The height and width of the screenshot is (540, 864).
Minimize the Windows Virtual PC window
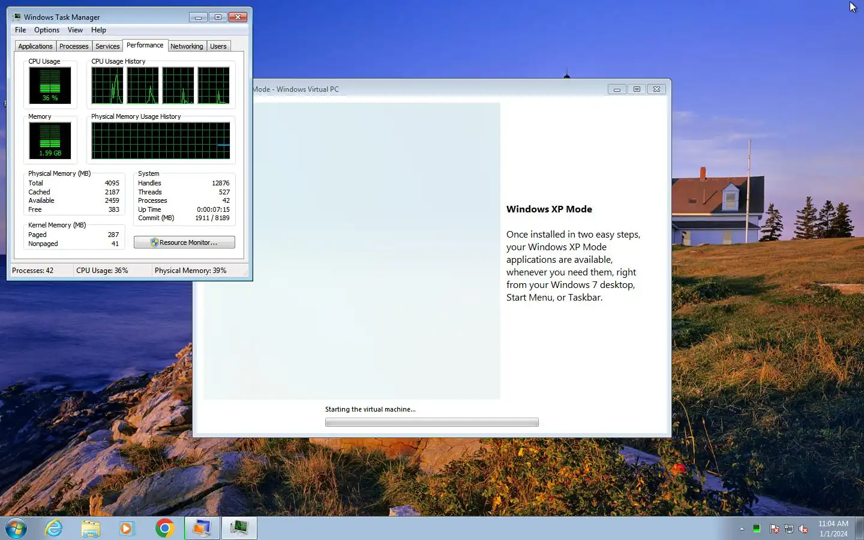(616, 89)
